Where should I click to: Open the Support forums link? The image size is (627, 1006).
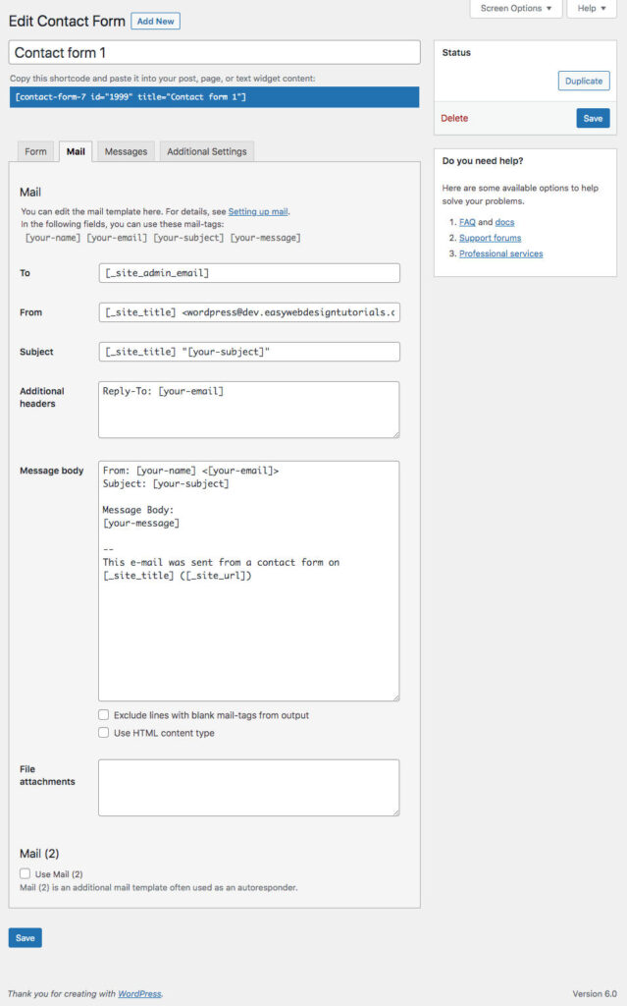(490, 237)
